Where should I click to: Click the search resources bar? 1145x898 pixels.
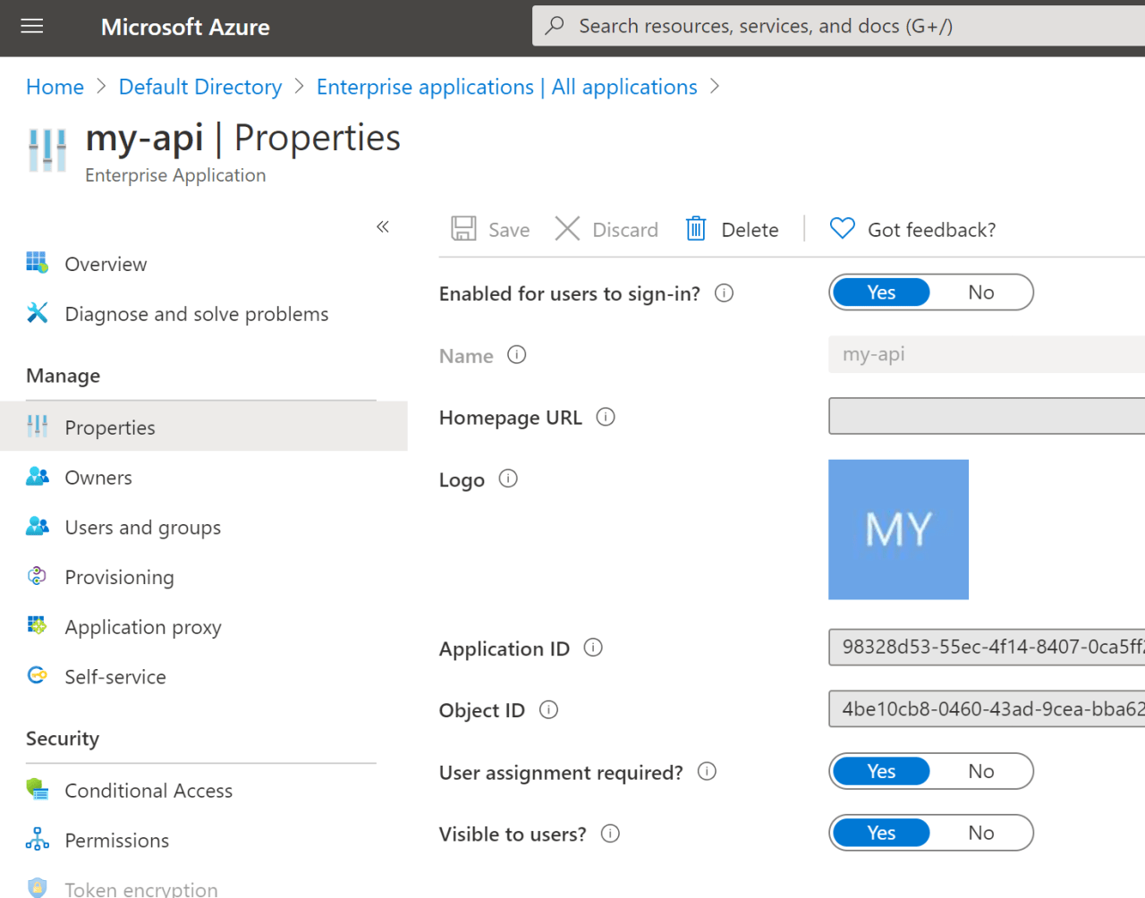pyautogui.click(x=805, y=25)
